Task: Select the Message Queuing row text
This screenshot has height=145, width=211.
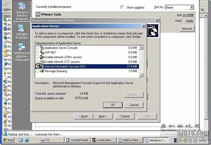Action: pyautogui.click(x=56, y=71)
